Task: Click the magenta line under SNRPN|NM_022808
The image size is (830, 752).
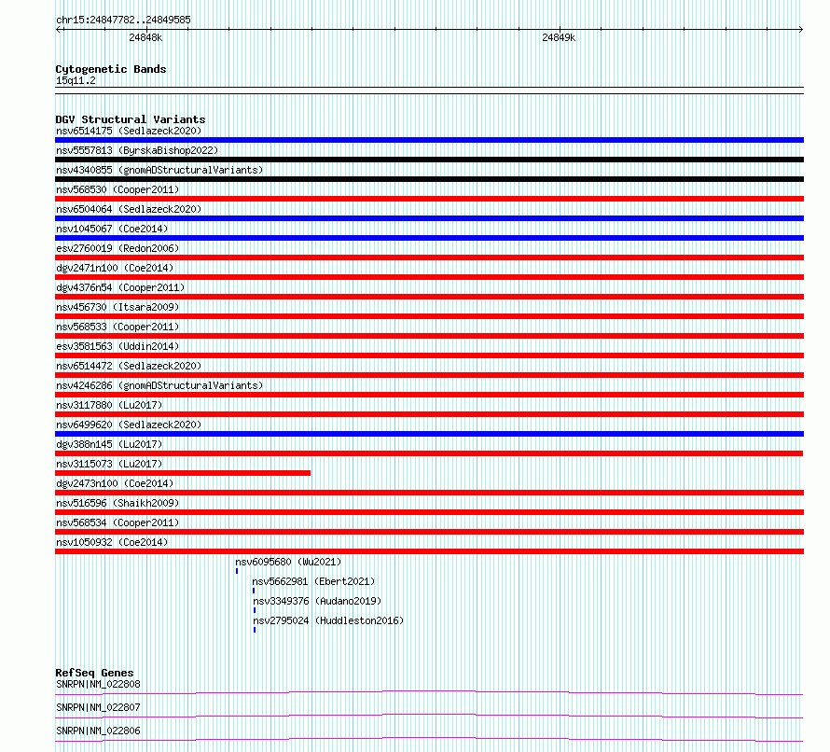Action: [429, 692]
